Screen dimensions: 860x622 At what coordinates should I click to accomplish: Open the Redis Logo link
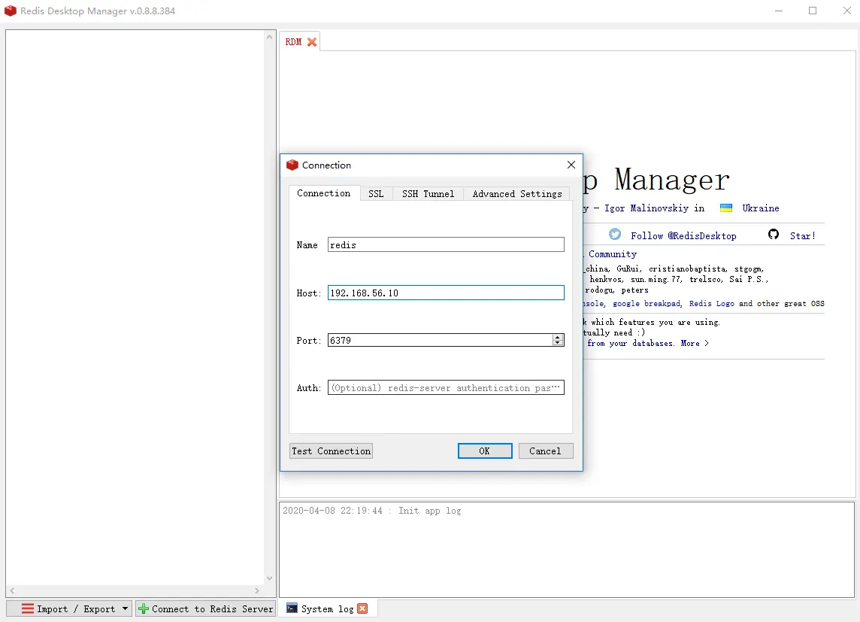tap(711, 303)
